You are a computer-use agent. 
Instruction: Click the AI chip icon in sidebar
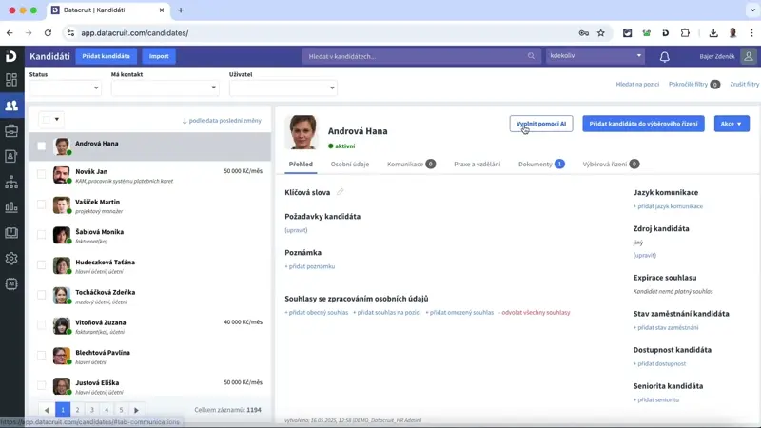click(x=11, y=283)
